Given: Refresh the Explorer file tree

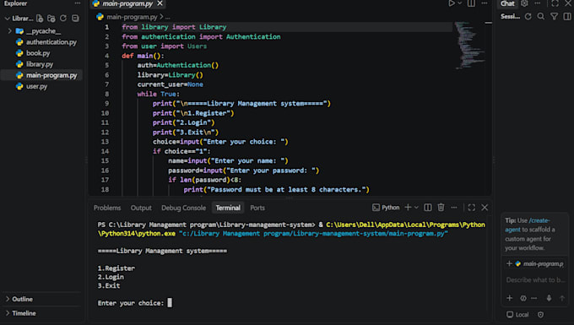Looking at the screenshot, I should pyautogui.click(x=63, y=19).
